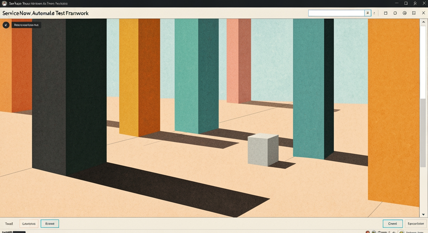
Task: Click the app icon in the title bar
Action: (4, 3)
